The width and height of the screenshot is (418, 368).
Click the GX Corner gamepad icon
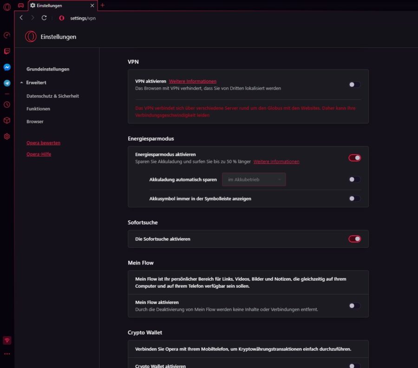(x=21, y=5)
